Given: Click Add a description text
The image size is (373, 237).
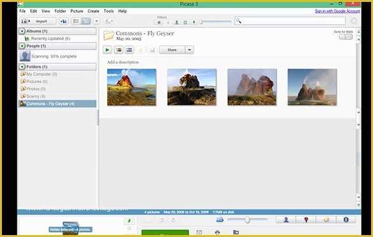Looking at the screenshot, I should click(x=123, y=62).
